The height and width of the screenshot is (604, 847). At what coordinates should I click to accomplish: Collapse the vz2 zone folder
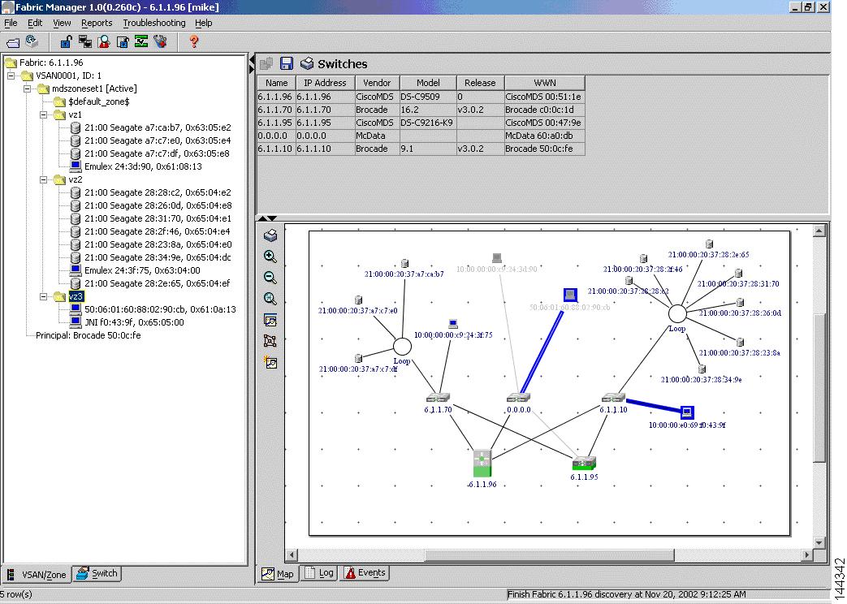pos(44,179)
